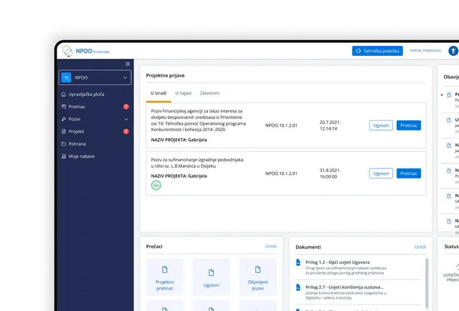
Task: Click the Pozivi megaphone icon in sidebar
Action: coord(64,119)
